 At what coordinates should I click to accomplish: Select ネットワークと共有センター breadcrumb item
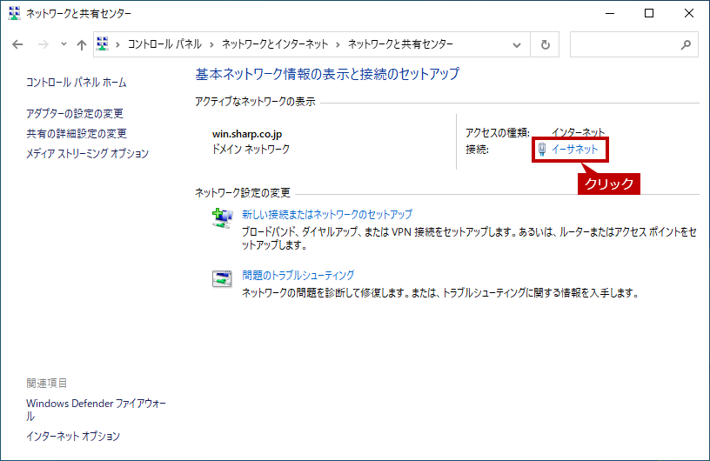click(400, 44)
